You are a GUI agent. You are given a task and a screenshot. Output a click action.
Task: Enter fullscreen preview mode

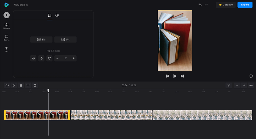click(251, 76)
